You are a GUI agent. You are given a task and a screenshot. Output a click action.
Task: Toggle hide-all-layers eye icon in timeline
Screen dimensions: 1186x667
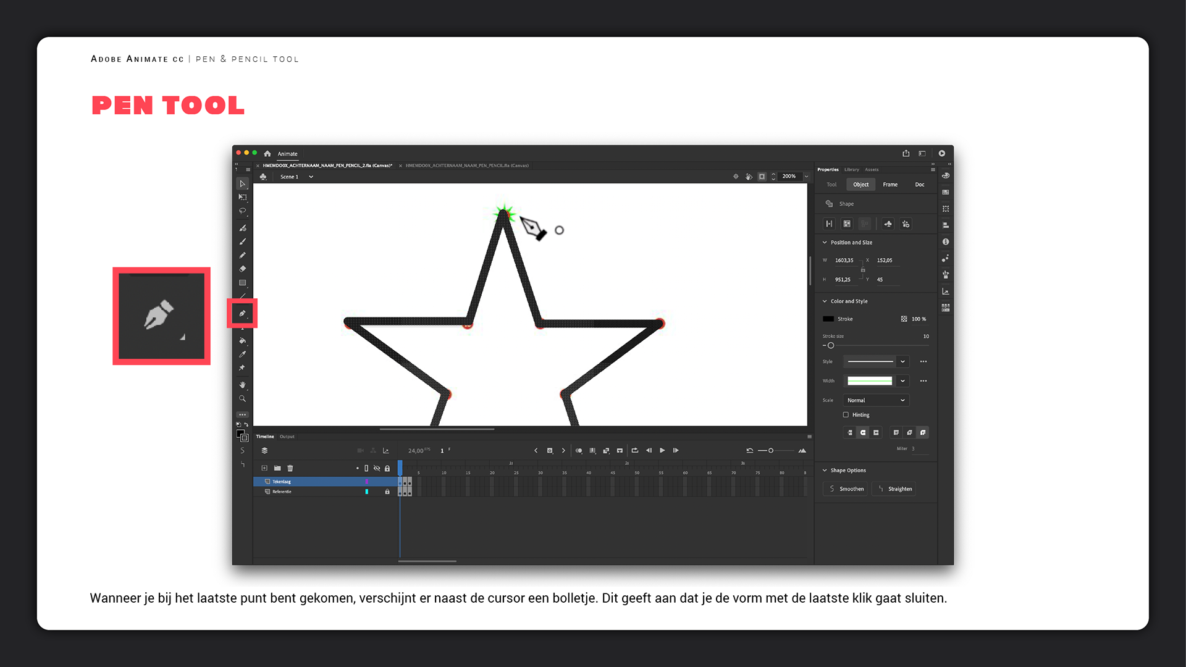377,468
